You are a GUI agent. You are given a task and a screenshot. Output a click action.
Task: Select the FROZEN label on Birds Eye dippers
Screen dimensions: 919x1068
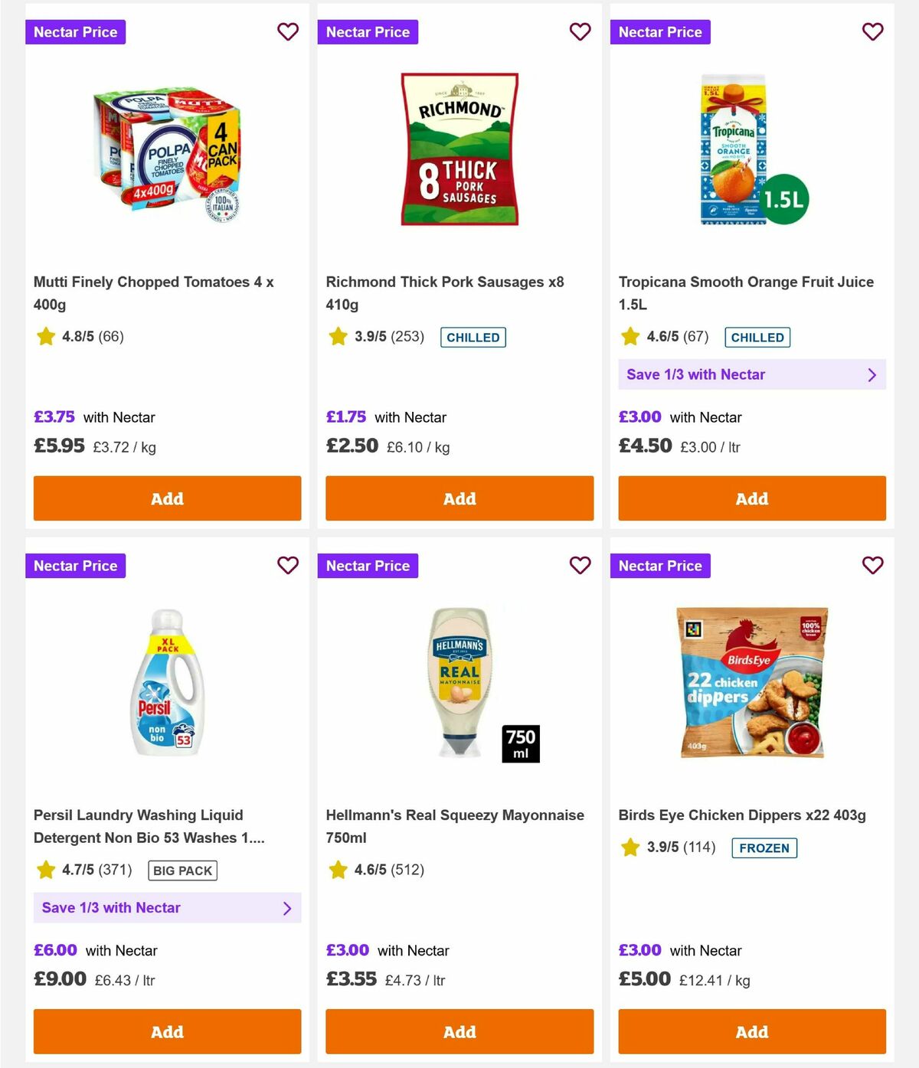pos(764,848)
